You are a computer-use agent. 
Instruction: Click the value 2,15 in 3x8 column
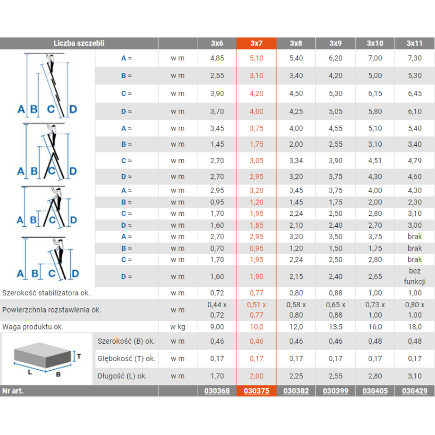tap(296, 277)
